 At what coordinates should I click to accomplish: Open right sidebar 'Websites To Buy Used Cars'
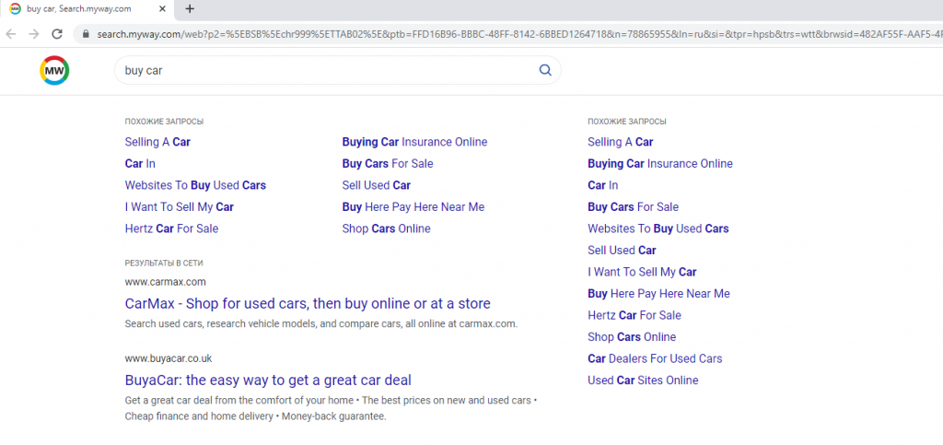pyautogui.click(x=658, y=228)
